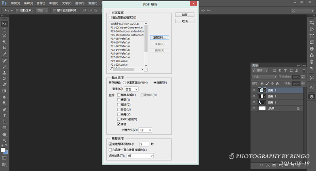The height and width of the screenshot is (171, 316).
Task: Click the foreground color swatch
Action: tap(3, 150)
